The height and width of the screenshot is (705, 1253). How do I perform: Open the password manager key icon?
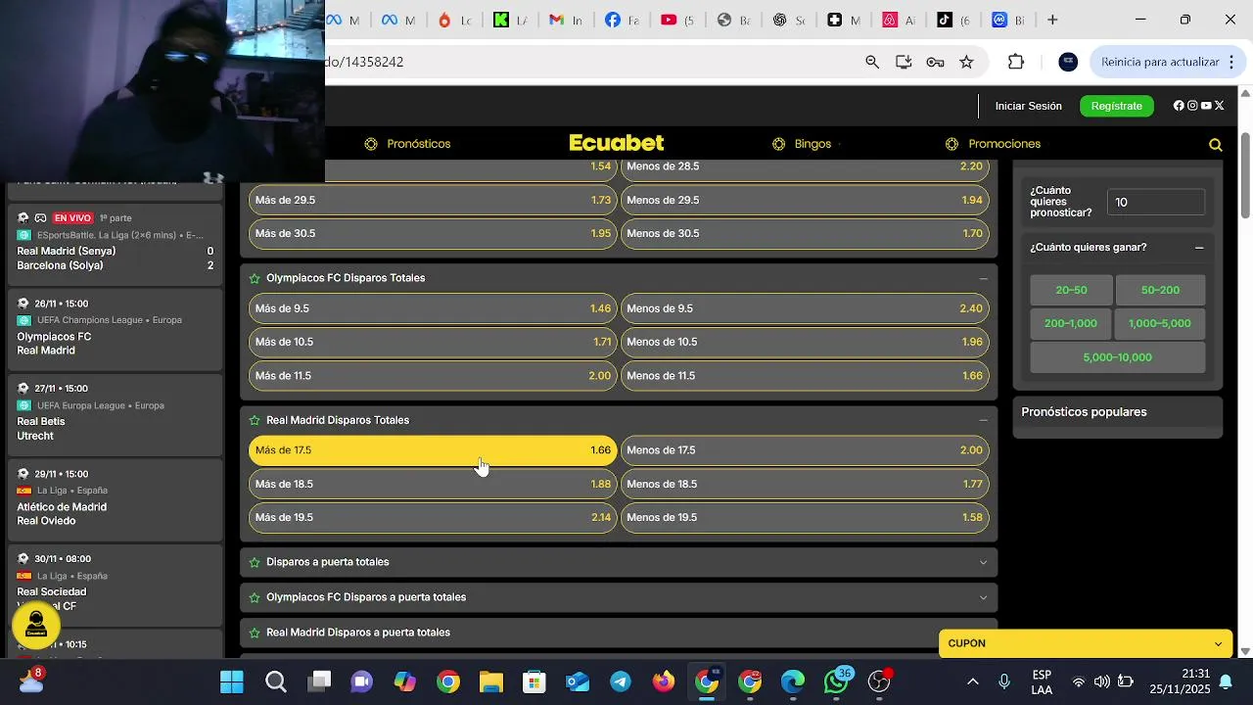pos(935,62)
